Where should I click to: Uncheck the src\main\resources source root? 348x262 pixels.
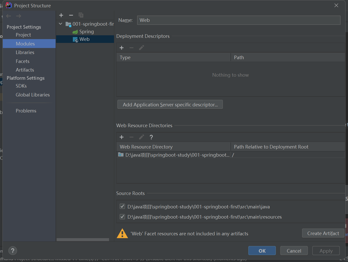[x=122, y=217]
